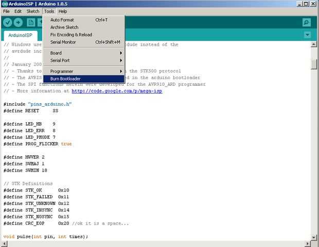Minimize the Arduino window
The width and height of the screenshot is (319, 247).
tap(299, 4)
